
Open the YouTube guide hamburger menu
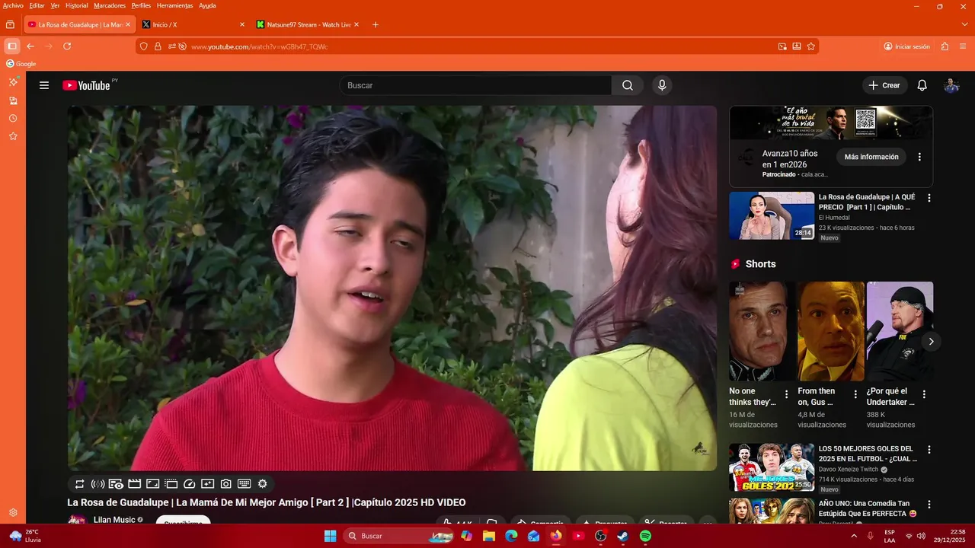(x=44, y=85)
